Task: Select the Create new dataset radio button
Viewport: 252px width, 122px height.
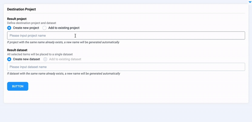Action: pos(9,59)
